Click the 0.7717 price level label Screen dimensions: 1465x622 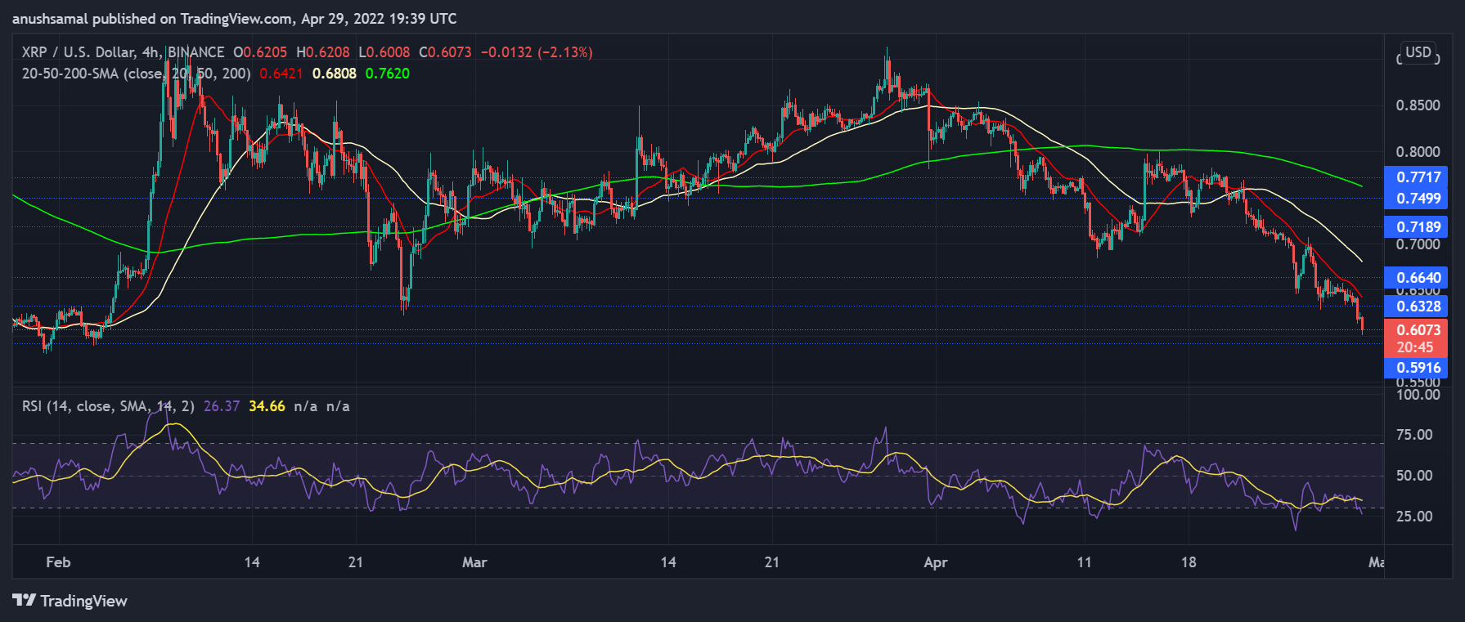tap(1418, 177)
